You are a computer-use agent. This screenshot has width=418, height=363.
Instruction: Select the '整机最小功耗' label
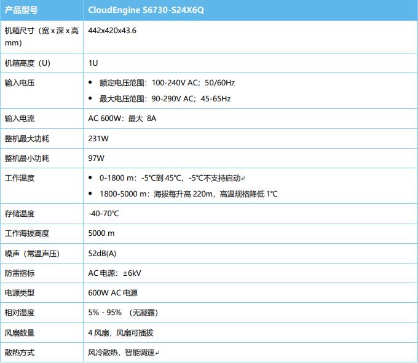[27, 158]
